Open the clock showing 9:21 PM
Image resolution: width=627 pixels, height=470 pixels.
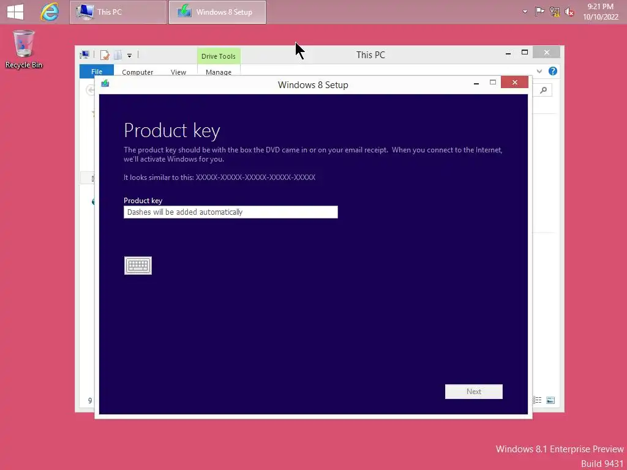point(600,12)
